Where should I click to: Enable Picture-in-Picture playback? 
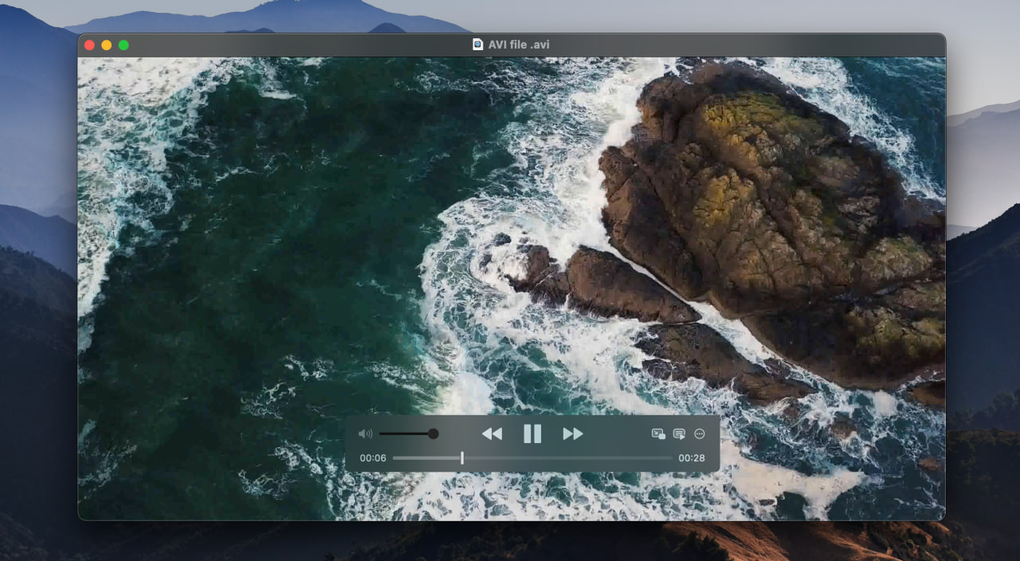point(657,433)
